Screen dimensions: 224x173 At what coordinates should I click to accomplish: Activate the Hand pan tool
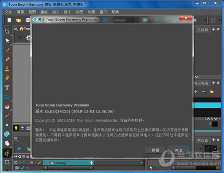pyautogui.click(x=7, y=143)
